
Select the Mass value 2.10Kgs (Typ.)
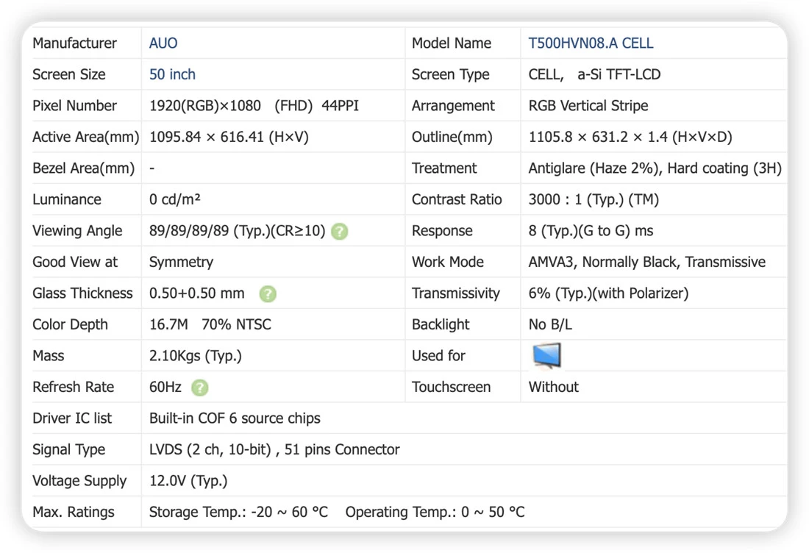[195, 356]
